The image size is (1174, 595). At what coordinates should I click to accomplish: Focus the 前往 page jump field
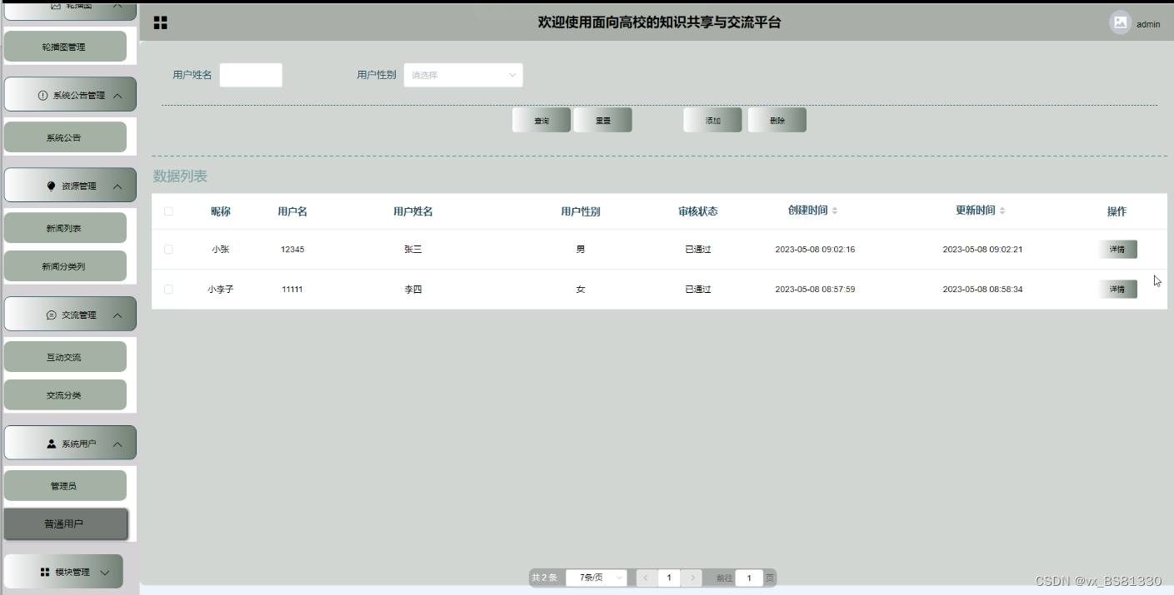[x=749, y=578]
